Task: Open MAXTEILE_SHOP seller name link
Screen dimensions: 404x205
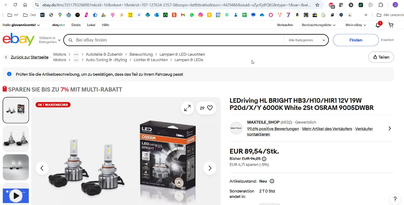Action: tap(263, 122)
